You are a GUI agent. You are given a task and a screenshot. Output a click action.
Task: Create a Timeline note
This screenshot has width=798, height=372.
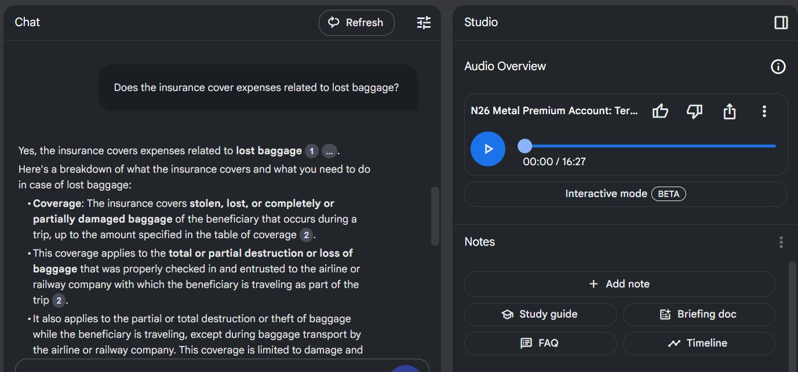(698, 343)
